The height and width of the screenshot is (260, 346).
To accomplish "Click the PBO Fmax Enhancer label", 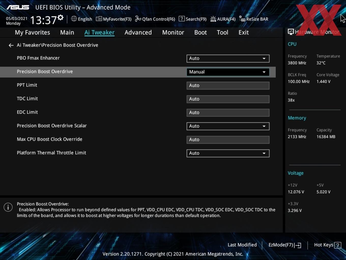I will (x=38, y=58).
